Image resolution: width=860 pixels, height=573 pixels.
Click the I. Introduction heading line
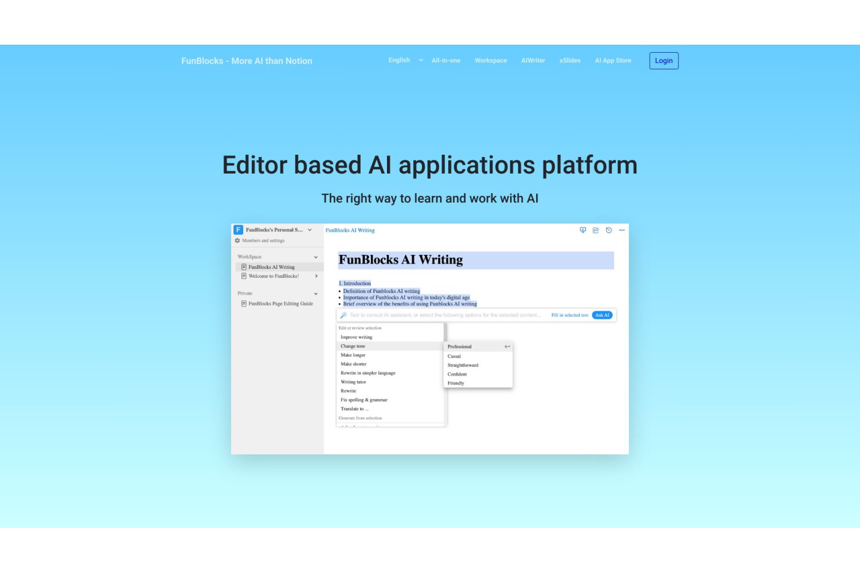pos(355,284)
